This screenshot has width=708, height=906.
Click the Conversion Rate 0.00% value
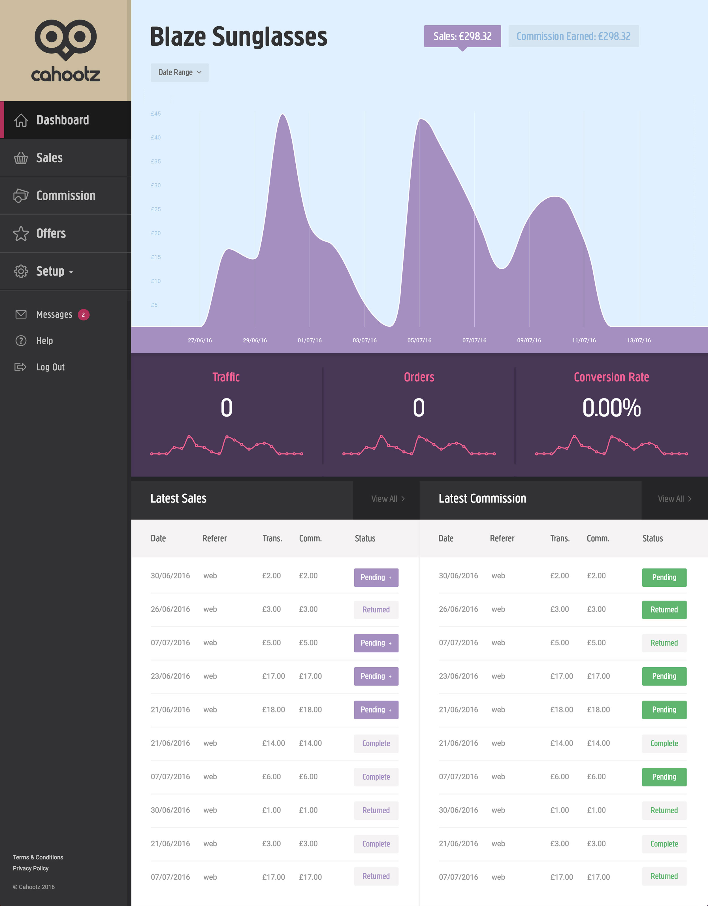pos(611,408)
